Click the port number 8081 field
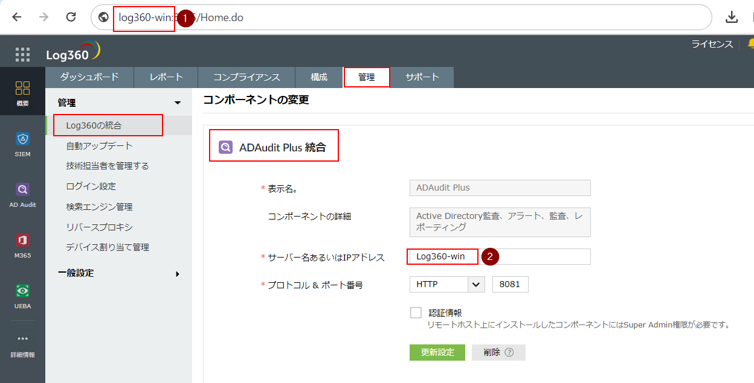The height and width of the screenshot is (383, 754). coord(510,285)
